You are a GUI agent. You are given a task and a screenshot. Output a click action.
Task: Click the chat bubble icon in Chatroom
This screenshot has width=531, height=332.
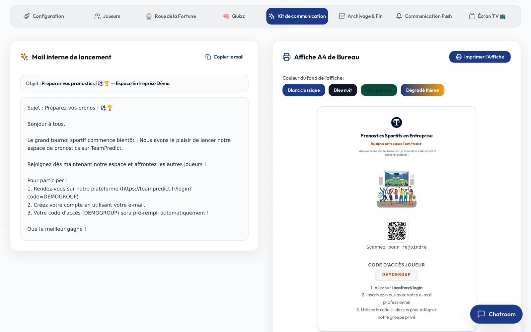(x=481, y=314)
